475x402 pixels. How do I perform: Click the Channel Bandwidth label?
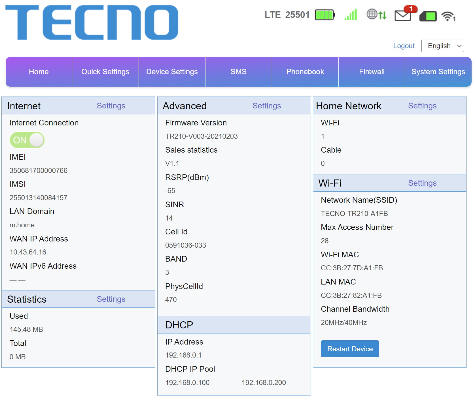click(355, 309)
